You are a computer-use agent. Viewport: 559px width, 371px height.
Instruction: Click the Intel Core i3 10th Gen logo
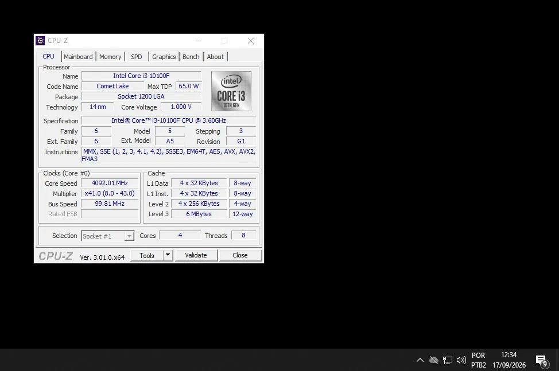(231, 91)
